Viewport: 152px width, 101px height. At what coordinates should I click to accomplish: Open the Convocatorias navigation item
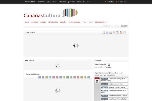(x=74, y=22)
